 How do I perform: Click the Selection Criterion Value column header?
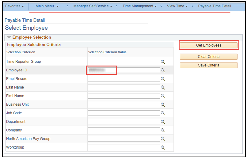pos(108,52)
